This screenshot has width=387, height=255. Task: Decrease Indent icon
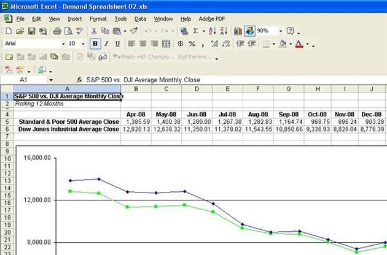(240, 44)
